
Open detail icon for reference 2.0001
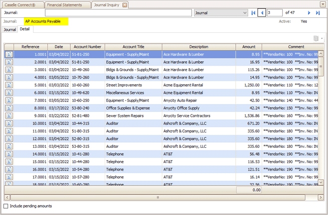coord(9,62)
